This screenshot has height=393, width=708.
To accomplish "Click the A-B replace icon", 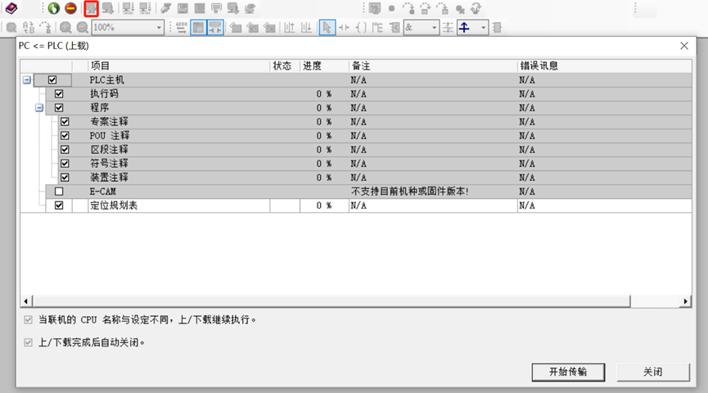I will coord(29,28).
